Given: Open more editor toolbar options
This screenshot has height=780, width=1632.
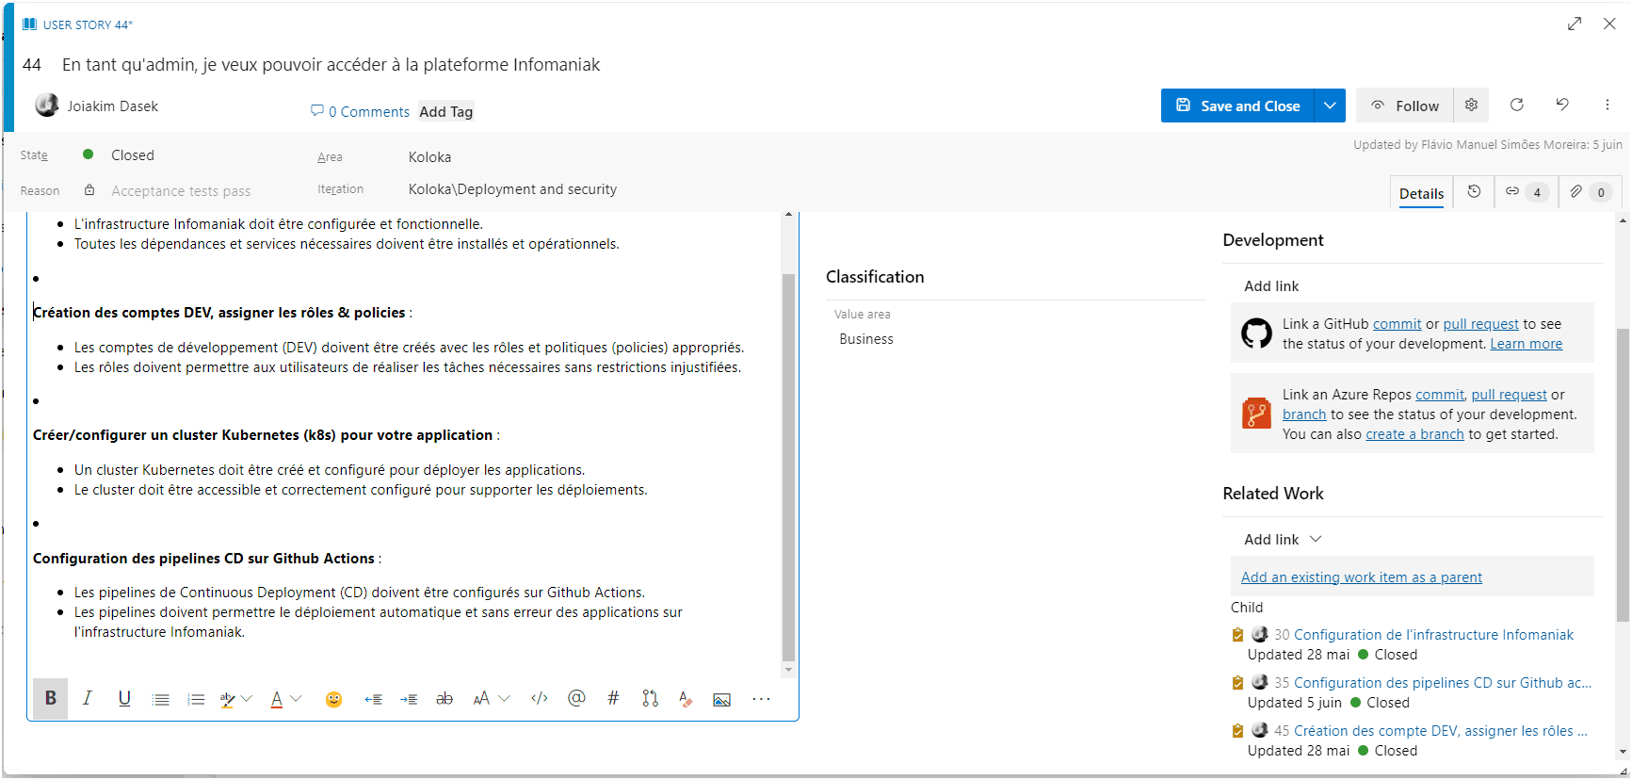Looking at the screenshot, I should point(761,699).
